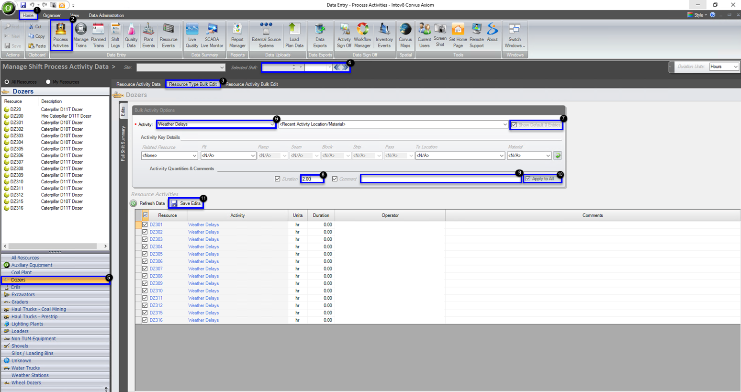This screenshot has width=741, height=392.
Task: Select the Dozers resource group
Action: (x=56, y=280)
